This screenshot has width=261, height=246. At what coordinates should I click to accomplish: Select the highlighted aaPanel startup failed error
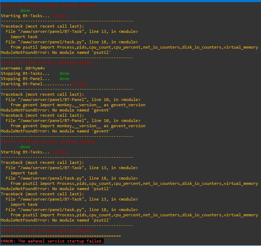52,241
